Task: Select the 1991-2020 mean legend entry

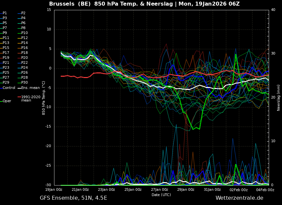Action: (31, 99)
